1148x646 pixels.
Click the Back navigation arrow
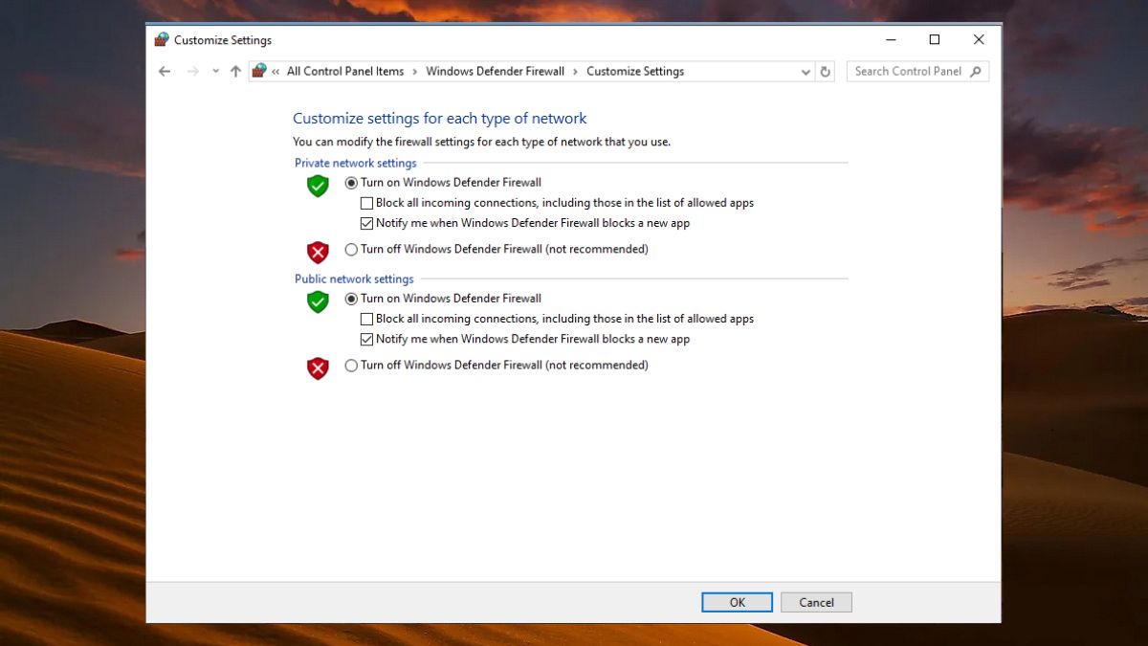tap(165, 71)
